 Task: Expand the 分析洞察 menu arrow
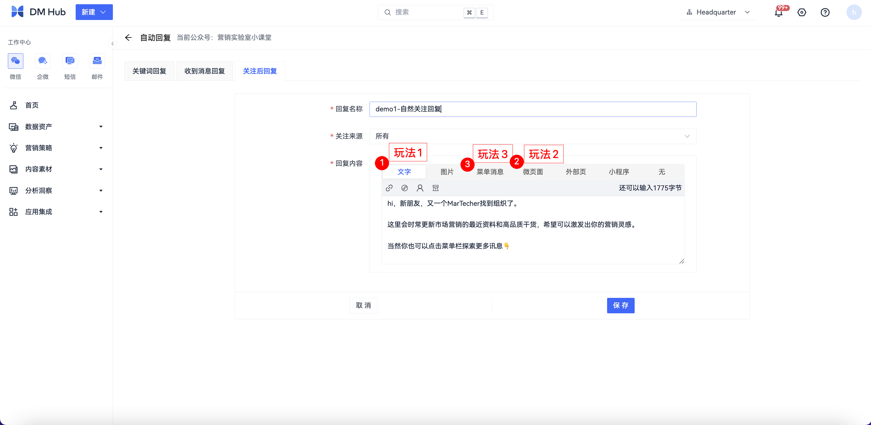coord(101,190)
